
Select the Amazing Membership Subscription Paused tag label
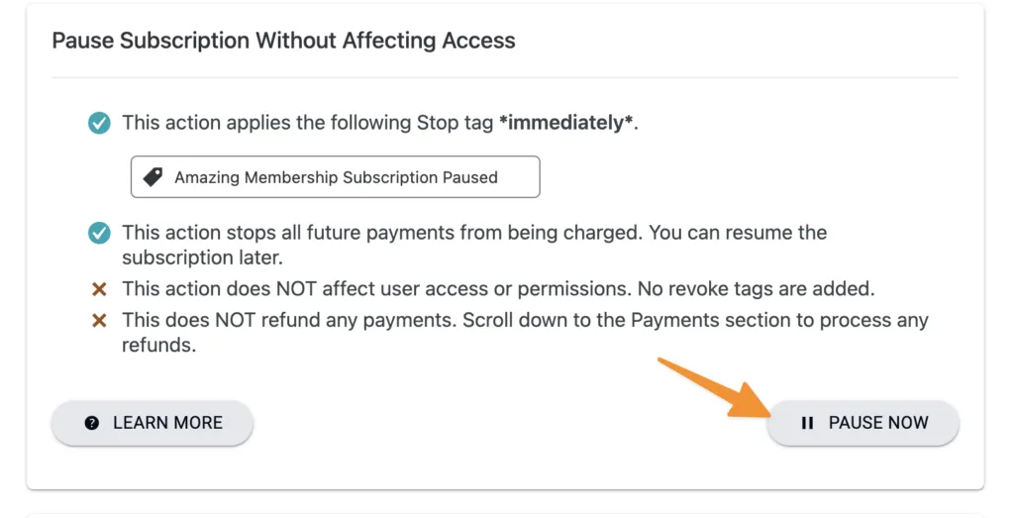coord(336,178)
